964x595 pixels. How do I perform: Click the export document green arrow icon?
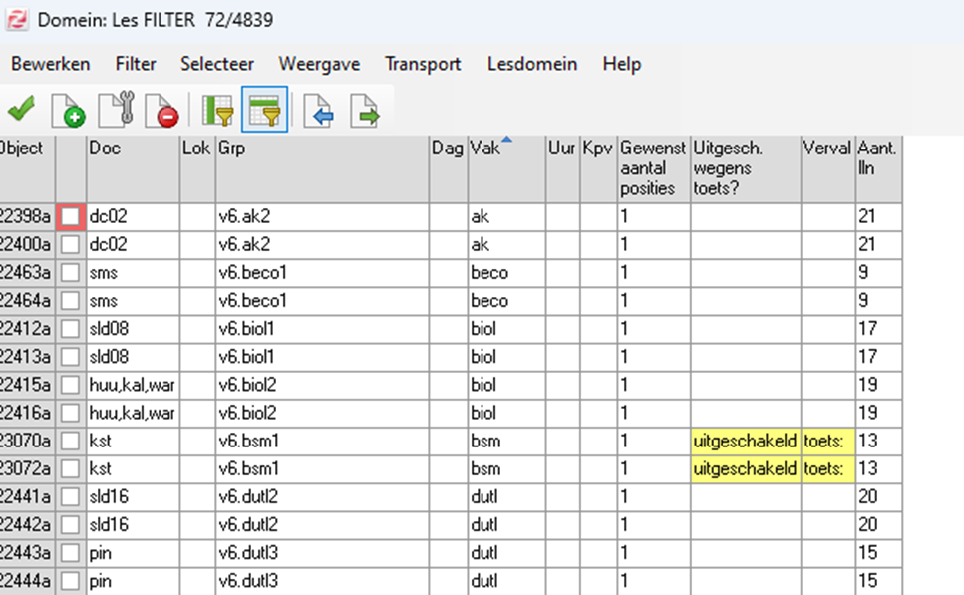click(364, 110)
